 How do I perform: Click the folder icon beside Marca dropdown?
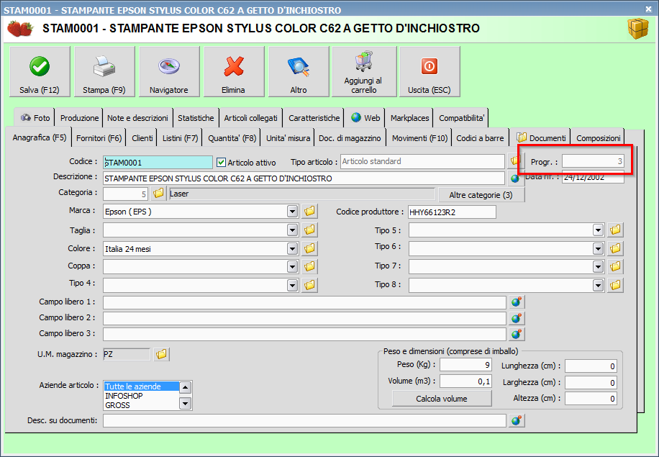pyautogui.click(x=310, y=211)
